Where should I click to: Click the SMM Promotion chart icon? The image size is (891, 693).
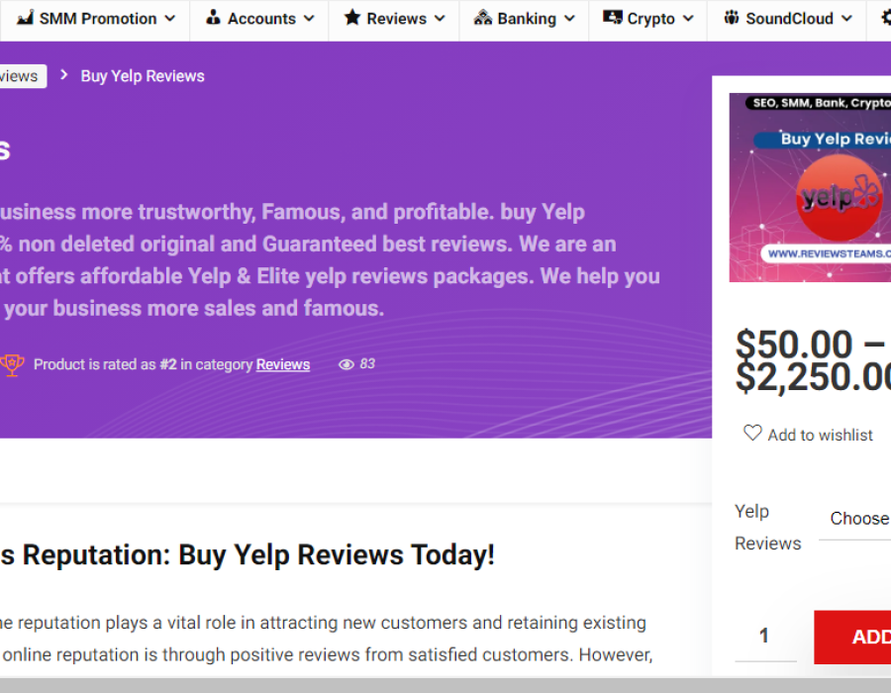tap(25, 18)
